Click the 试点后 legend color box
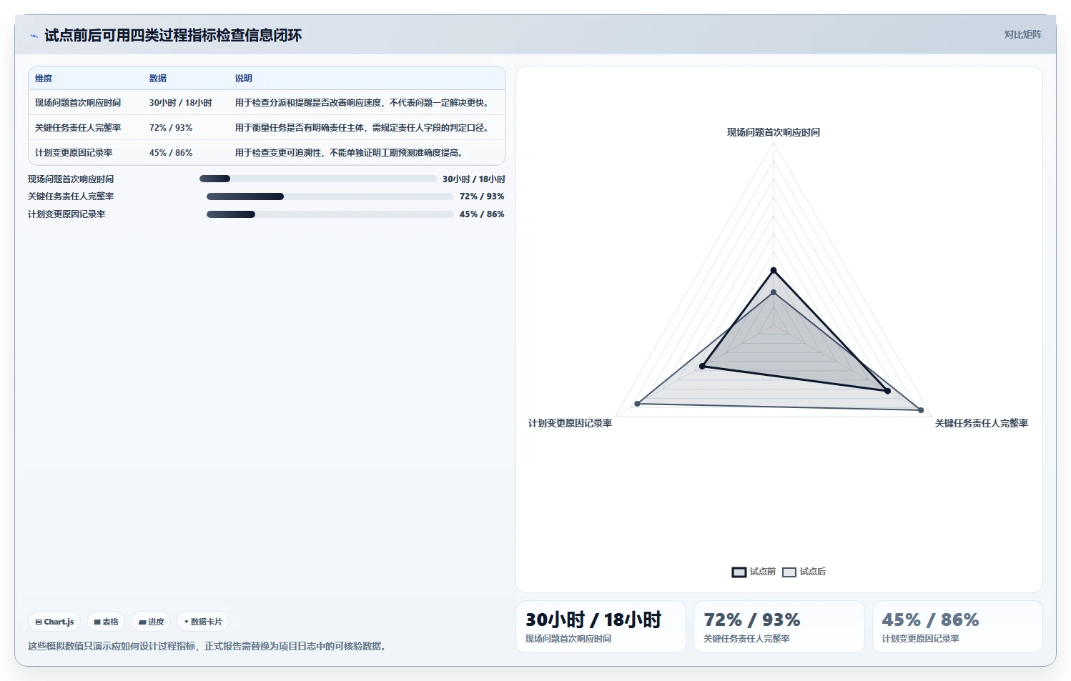Image resolution: width=1071 pixels, height=681 pixels. [789, 572]
